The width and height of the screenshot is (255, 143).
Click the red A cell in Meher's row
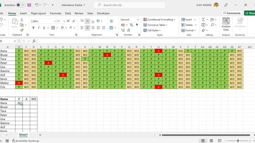tap(19, 83)
